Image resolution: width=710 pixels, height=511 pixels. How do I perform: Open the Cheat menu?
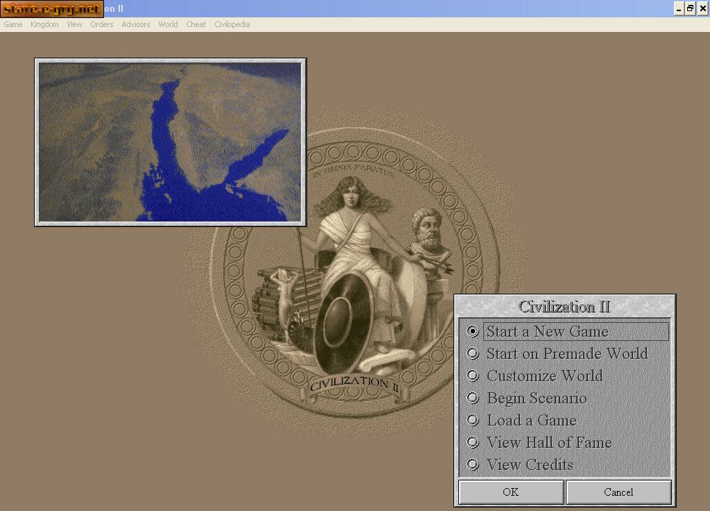(x=196, y=24)
